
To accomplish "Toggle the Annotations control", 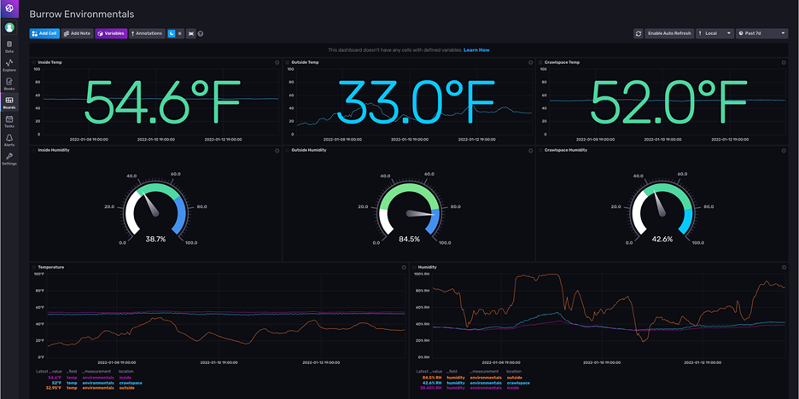I will pos(146,33).
